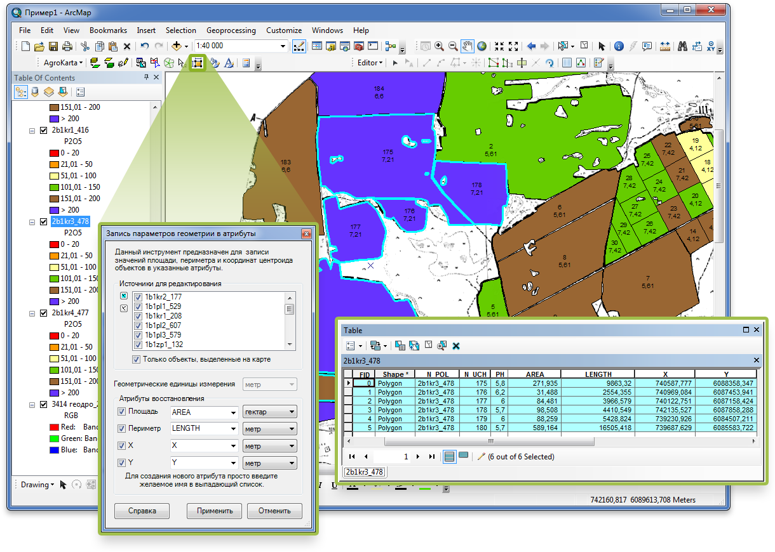Click the Cut scissors icon
The width and height of the screenshot is (775, 552).
[85, 46]
